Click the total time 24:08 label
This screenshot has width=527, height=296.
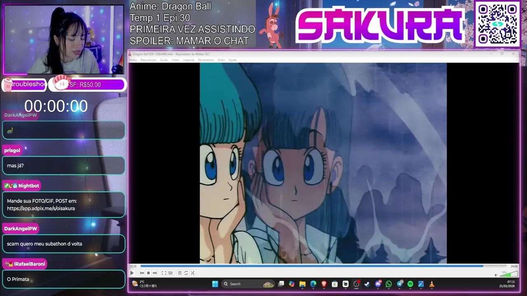pyautogui.click(x=514, y=266)
